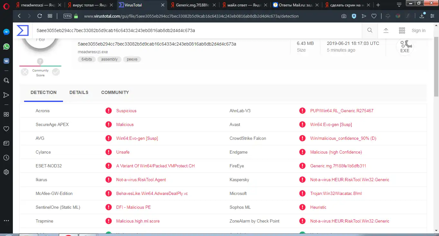This screenshot has width=439, height=236.
Task: Click the VirusTotal search magnifier icon
Action: point(370,30)
